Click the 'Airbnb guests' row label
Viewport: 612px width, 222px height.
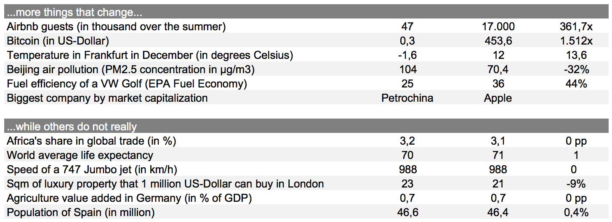[x=116, y=27]
